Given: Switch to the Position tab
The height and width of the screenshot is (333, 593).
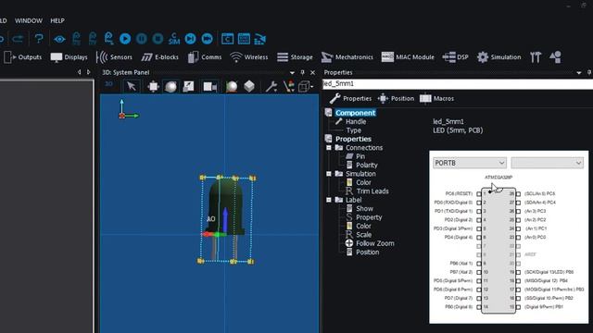Looking at the screenshot, I should coord(396,99).
